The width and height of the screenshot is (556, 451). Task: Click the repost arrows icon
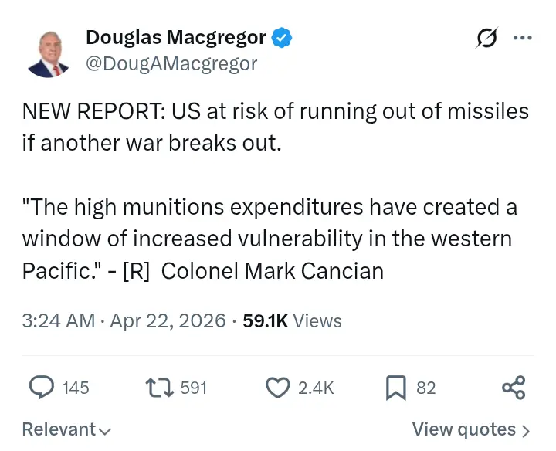(x=159, y=388)
